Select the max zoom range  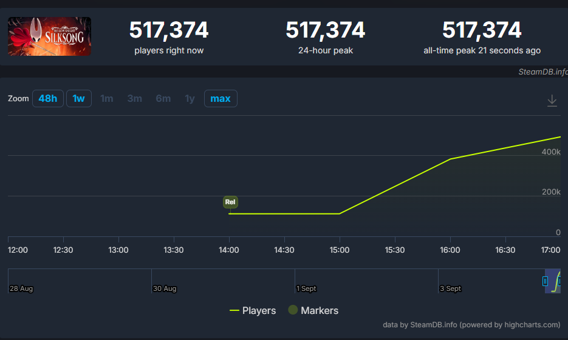(x=221, y=99)
